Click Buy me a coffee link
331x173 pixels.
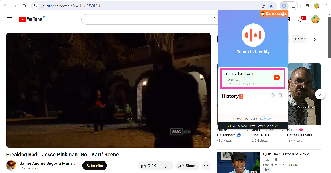(x=274, y=14)
